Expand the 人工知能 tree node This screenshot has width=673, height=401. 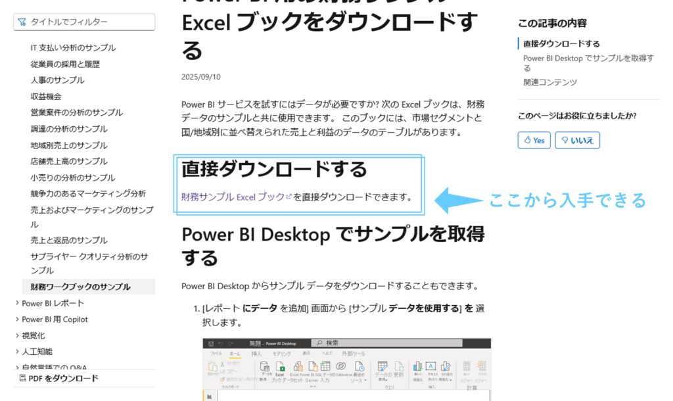pyautogui.click(x=16, y=352)
